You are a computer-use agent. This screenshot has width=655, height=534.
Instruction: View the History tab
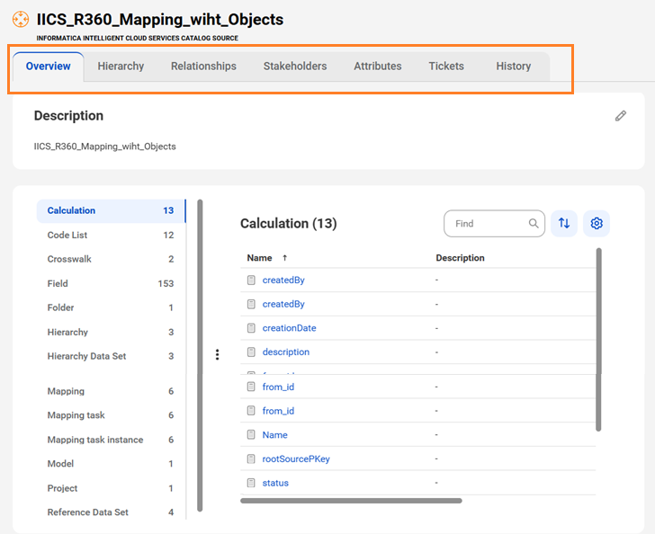[514, 67]
